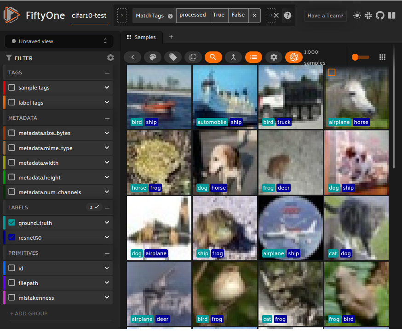Collapse the PRIMITIVES group

point(108,253)
